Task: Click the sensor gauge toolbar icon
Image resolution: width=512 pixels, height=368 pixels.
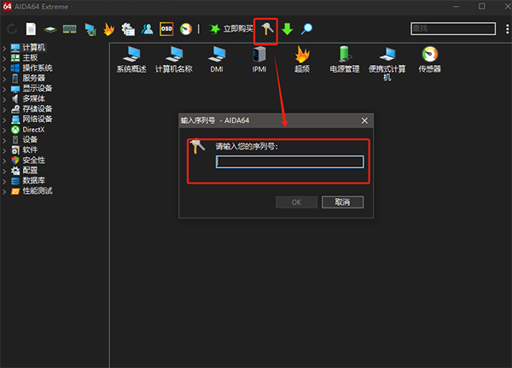Action: [x=186, y=29]
